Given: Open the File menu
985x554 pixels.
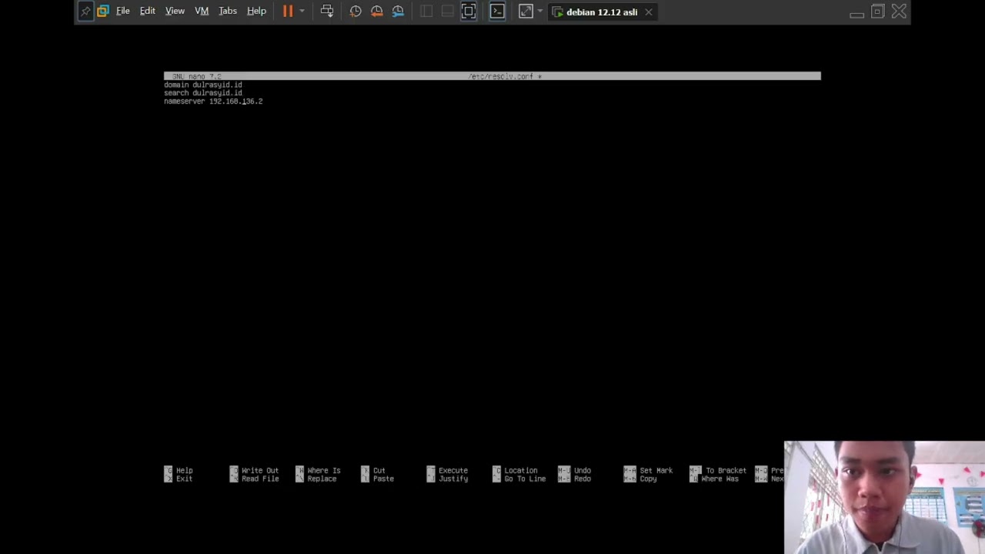Looking at the screenshot, I should [x=123, y=12].
